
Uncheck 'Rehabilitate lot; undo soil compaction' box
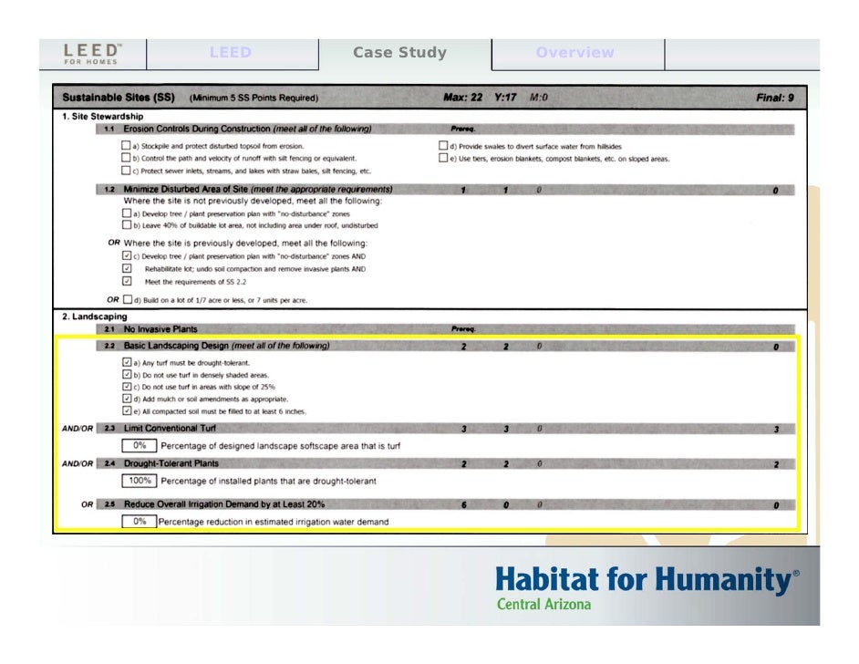127,268
